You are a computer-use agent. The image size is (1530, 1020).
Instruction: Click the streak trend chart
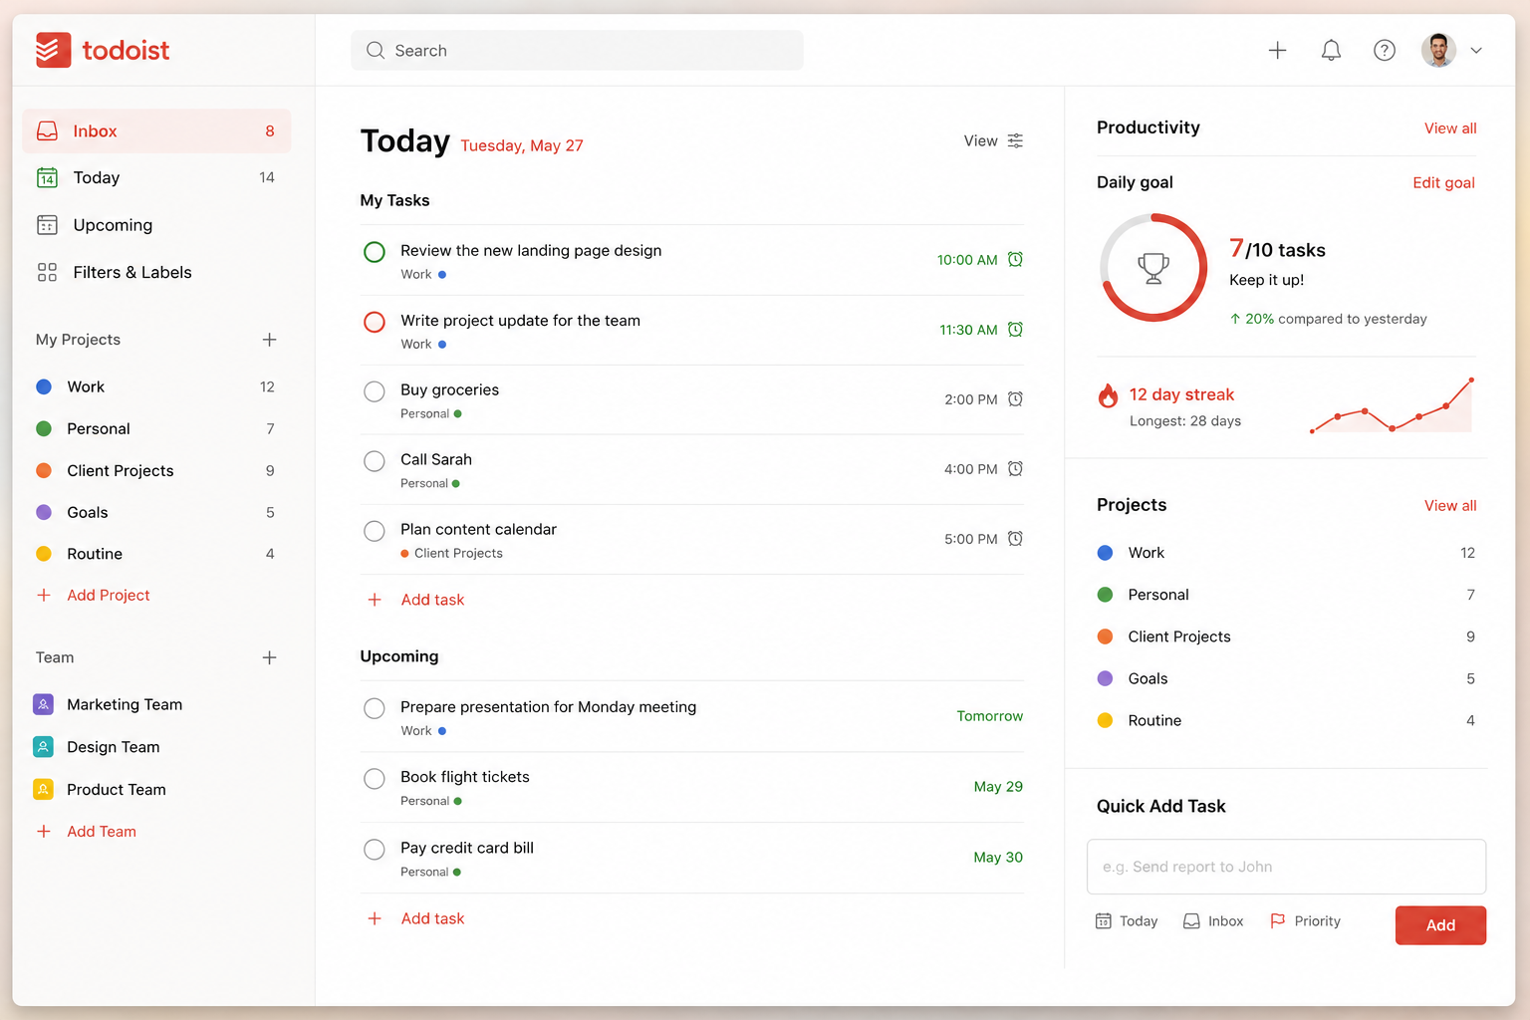coord(1392,406)
